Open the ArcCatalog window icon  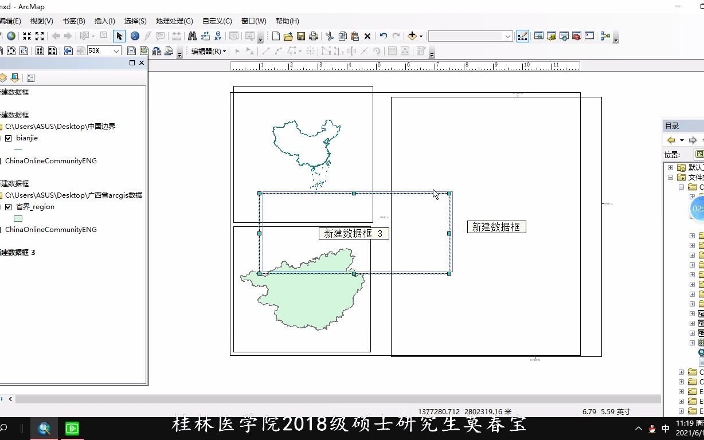point(551,36)
